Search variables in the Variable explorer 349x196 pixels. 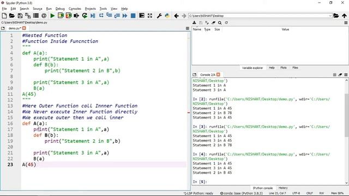click(220, 23)
